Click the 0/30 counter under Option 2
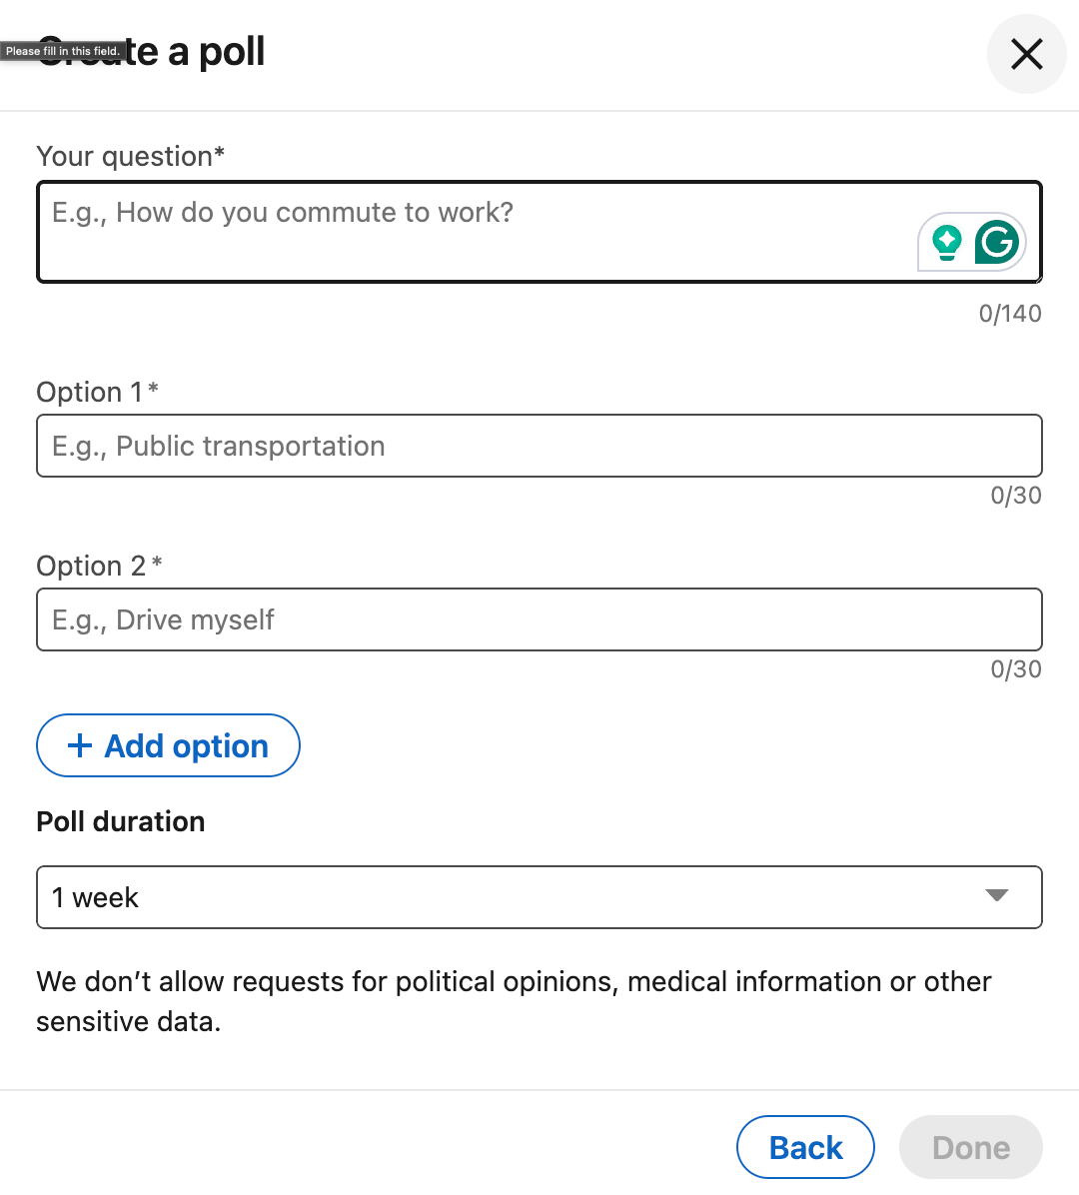Viewport: 1079px width, 1195px height. [x=1016, y=669]
